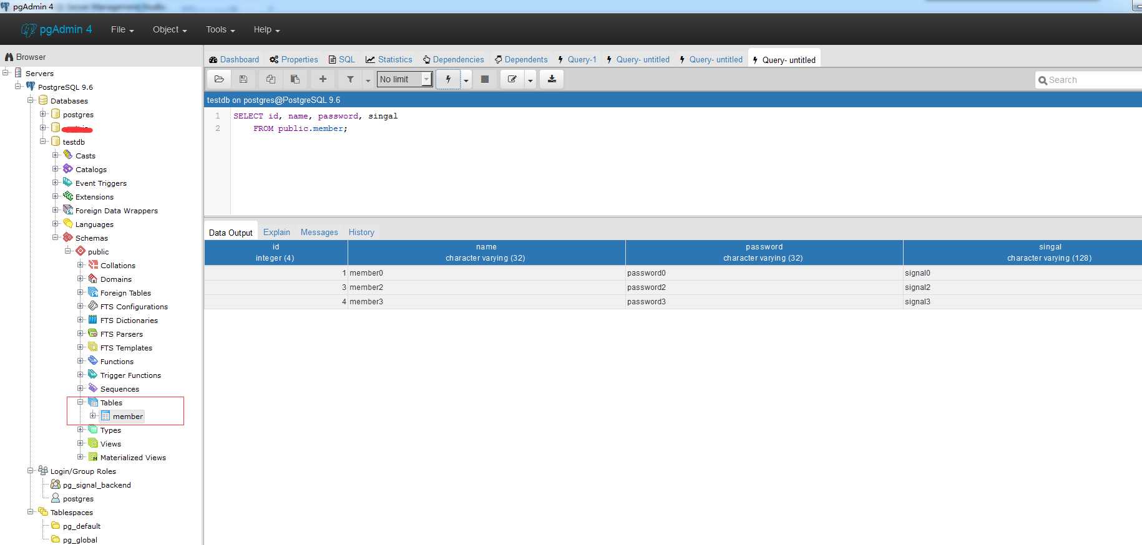Click the Extensions node icon
This screenshot has width=1142, height=545.
(x=68, y=196)
